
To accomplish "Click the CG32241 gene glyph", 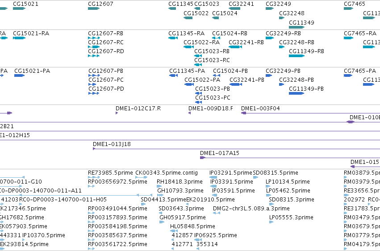I will 234,8.
